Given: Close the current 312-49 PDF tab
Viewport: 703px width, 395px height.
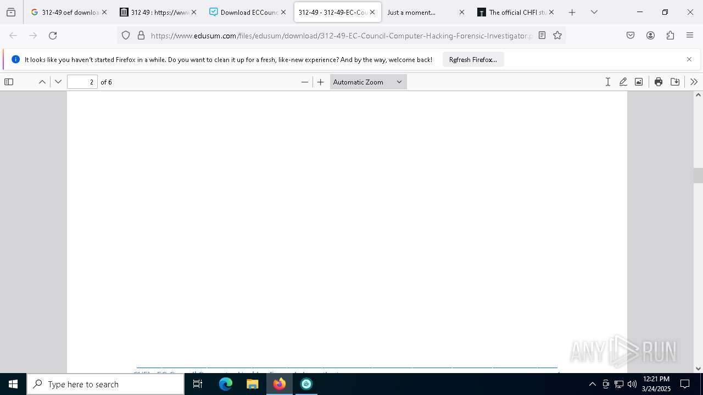Looking at the screenshot, I should 372,12.
